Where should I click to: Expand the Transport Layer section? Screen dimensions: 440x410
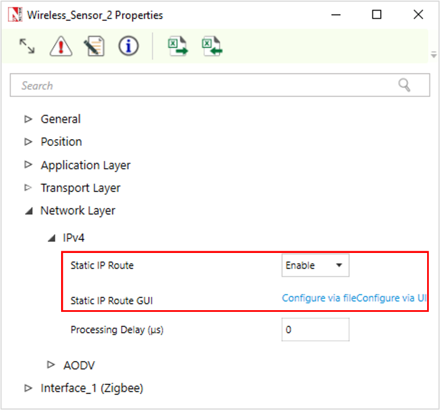coord(28,188)
